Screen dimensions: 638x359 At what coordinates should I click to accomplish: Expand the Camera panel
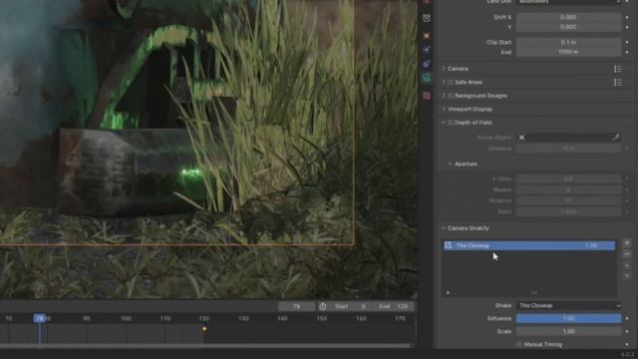click(x=444, y=69)
